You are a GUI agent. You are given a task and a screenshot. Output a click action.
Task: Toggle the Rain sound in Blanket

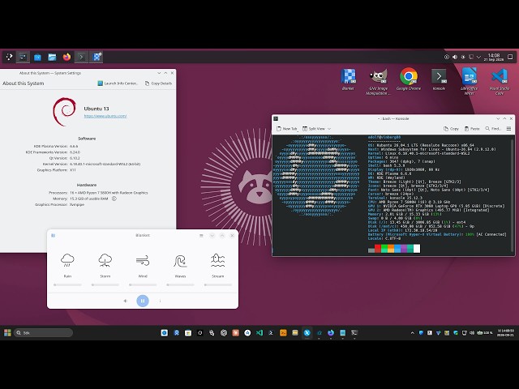tap(67, 265)
